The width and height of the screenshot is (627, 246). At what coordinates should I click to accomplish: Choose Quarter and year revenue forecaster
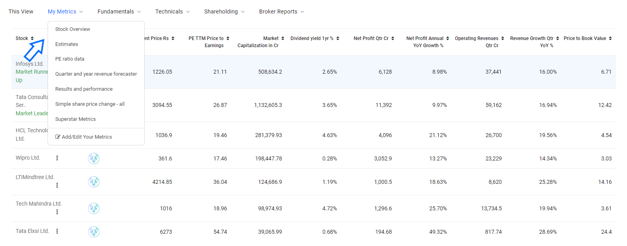96,74
